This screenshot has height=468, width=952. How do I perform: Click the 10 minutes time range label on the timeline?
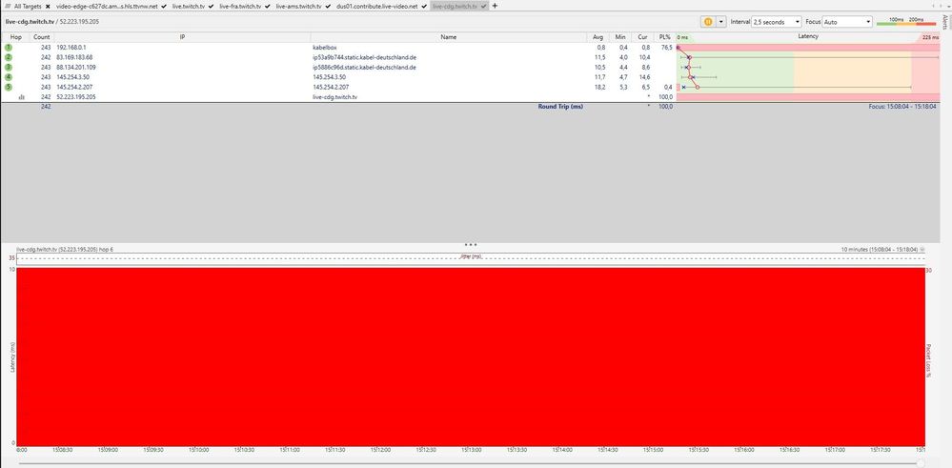[x=880, y=250]
